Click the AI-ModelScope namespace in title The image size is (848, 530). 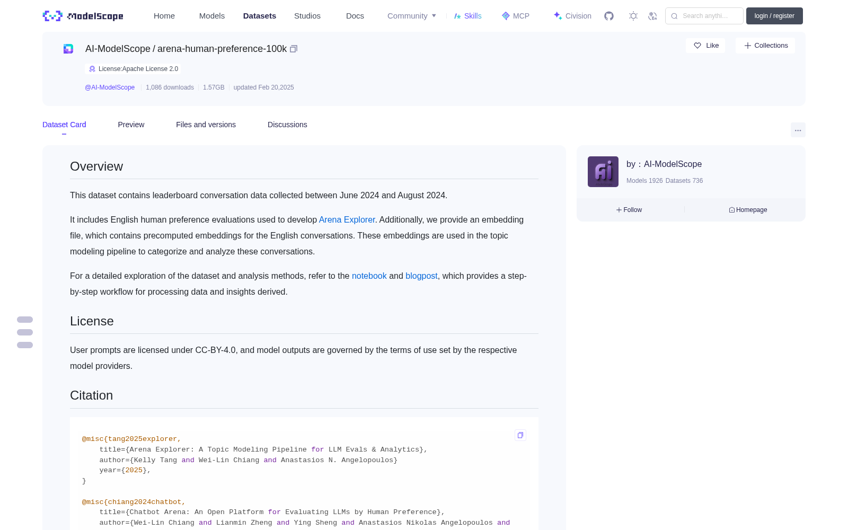click(118, 49)
